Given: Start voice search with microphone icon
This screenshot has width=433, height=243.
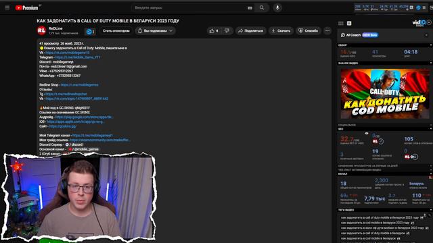Looking at the screenshot, I should coord(277,7).
